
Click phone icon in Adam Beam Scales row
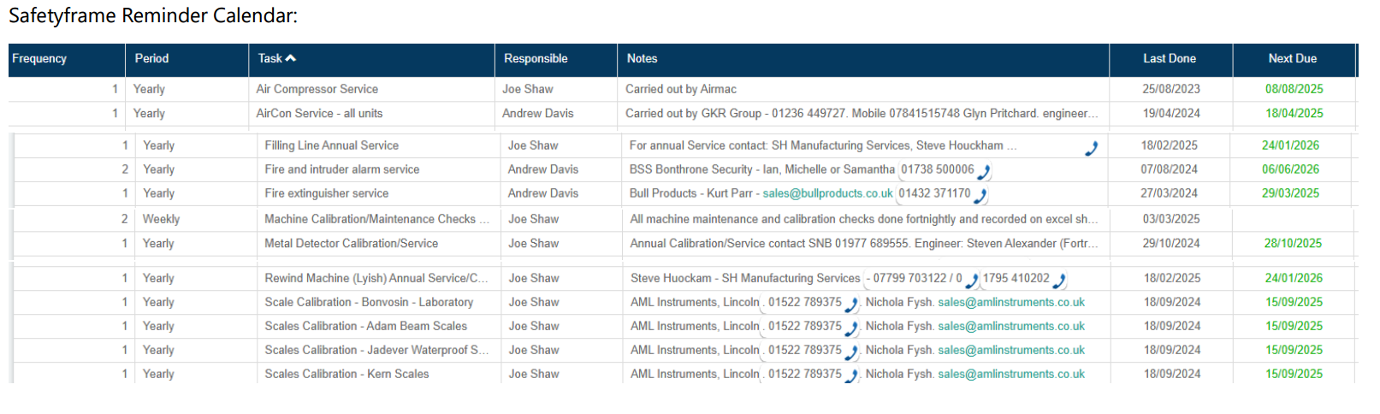851,328
